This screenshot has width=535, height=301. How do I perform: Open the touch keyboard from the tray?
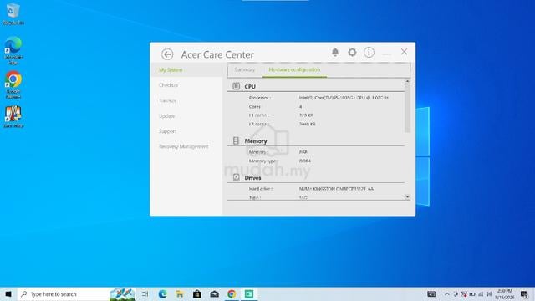coord(431,293)
